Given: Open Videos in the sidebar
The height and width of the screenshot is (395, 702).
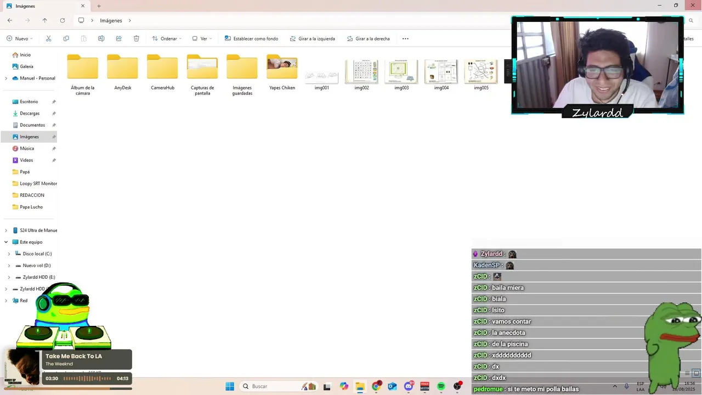Looking at the screenshot, I should click(x=26, y=160).
